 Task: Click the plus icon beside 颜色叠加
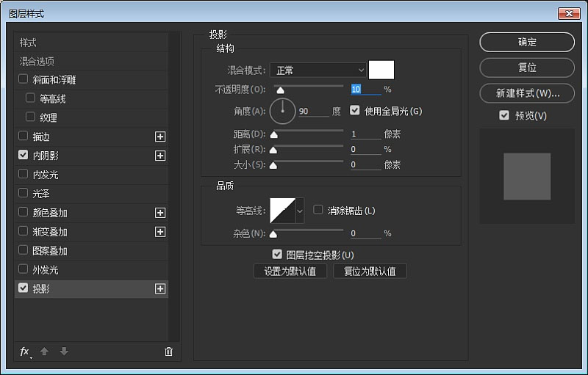[x=160, y=213]
